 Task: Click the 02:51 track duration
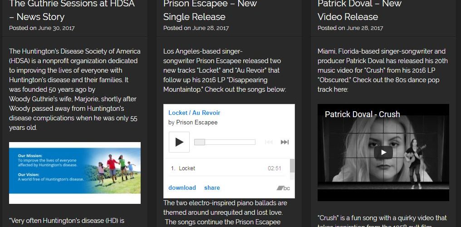[275, 168]
